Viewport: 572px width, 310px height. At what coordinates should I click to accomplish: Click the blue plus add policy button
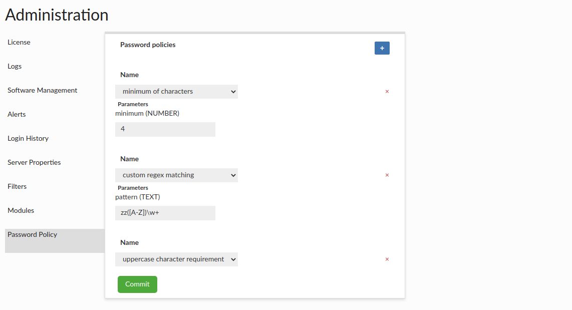pos(382,48)
